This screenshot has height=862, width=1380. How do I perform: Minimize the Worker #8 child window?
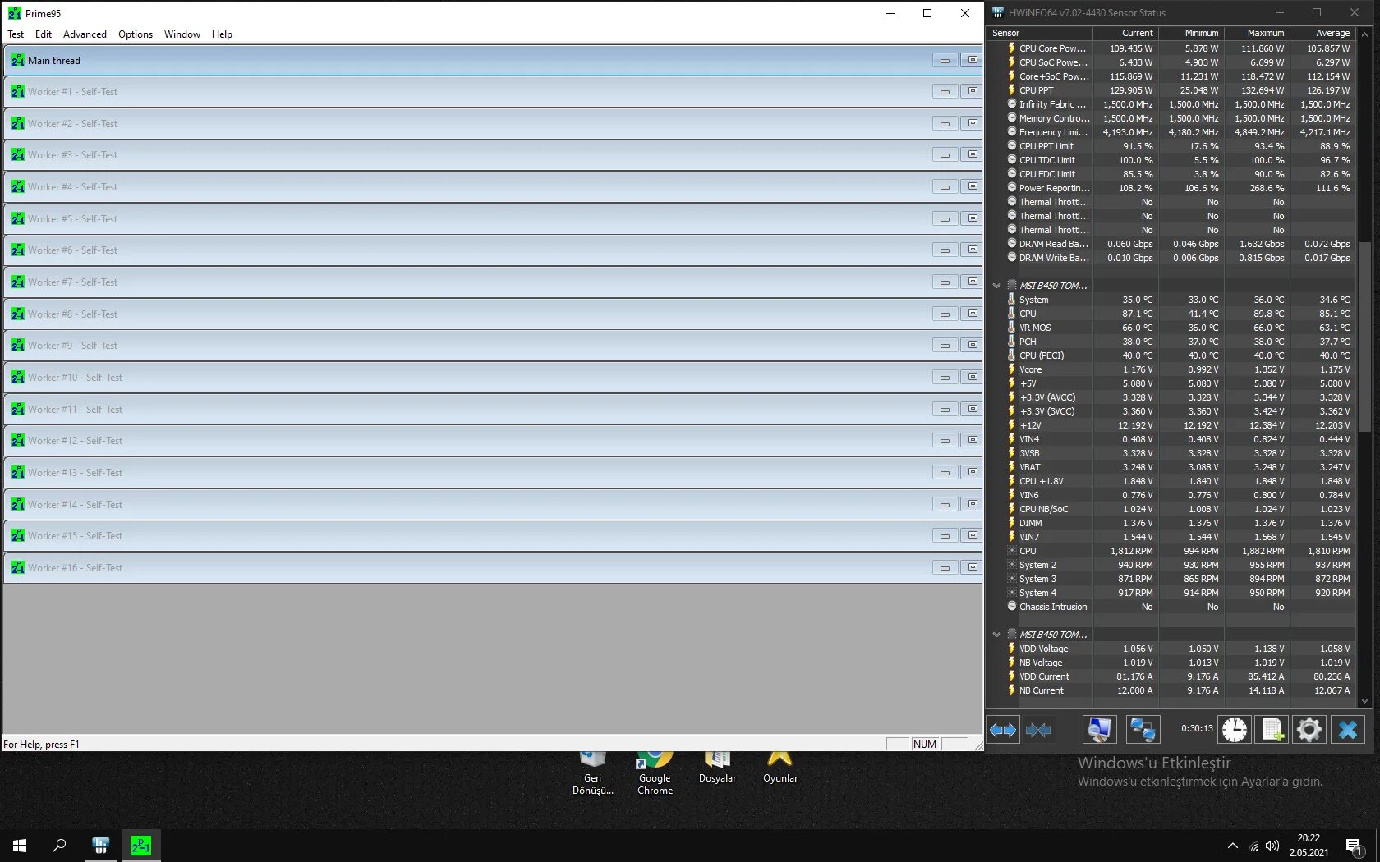coord(945,314)
